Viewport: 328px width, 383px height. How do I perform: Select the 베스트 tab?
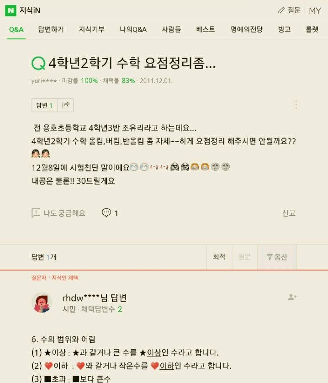point(206,30)
